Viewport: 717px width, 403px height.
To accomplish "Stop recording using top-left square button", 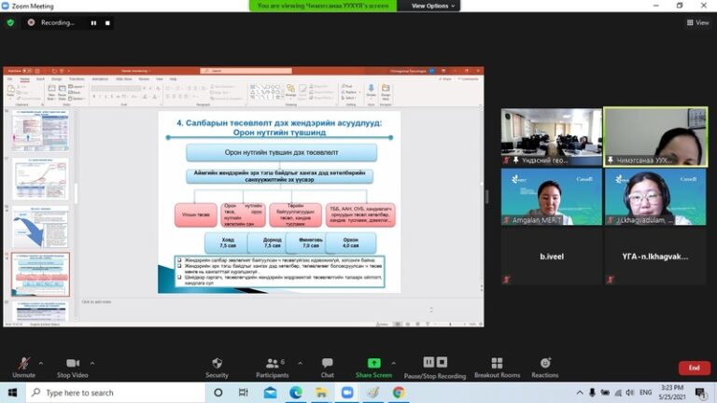I will click(x=107, y=22).
